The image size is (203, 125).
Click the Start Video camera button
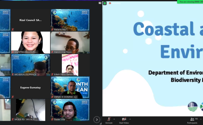(124, 121)
